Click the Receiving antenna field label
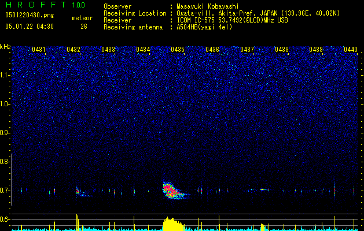This screenshot has height=231, width=364. pos(133,27)
